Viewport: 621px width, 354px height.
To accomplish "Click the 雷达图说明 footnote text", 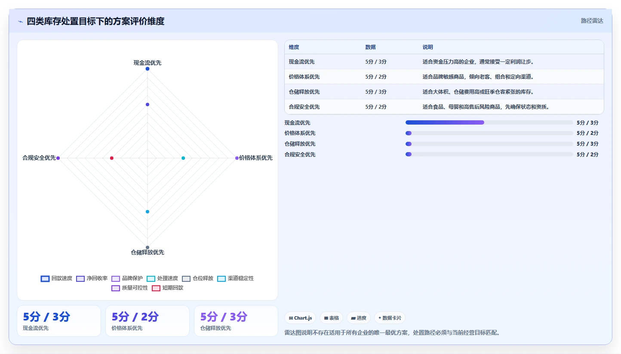I will tap(392, 333).
